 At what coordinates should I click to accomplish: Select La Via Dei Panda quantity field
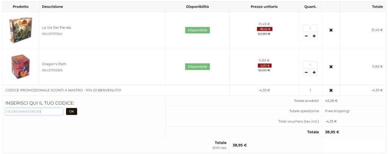tap(310, 29)
